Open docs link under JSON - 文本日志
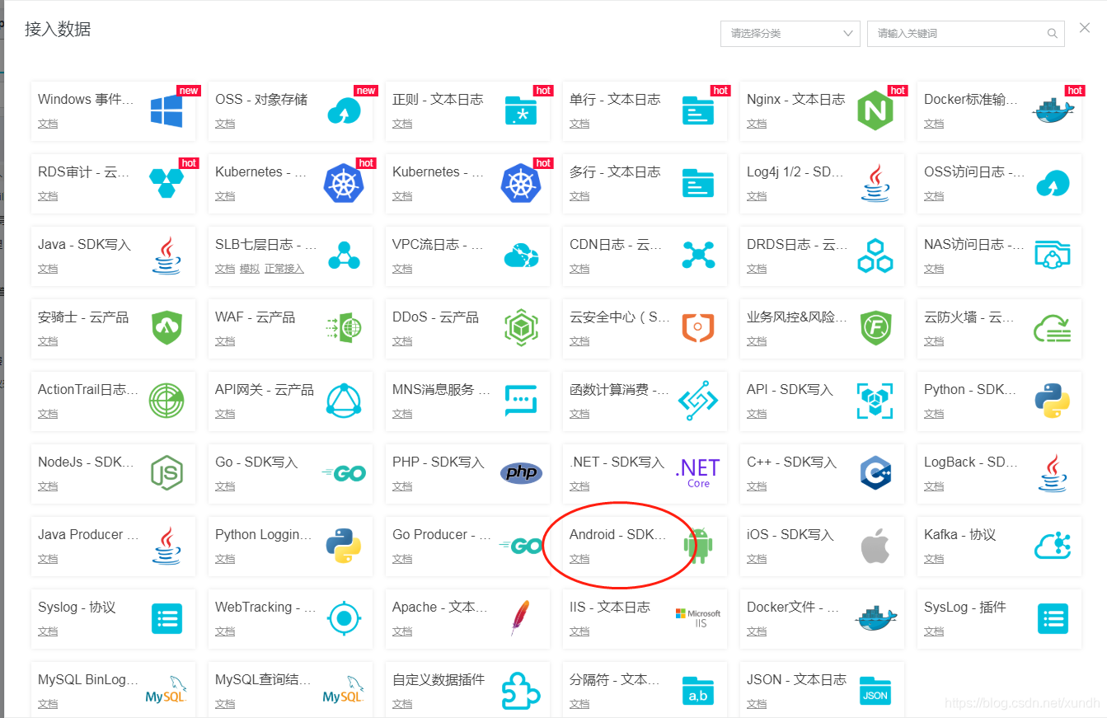Viewport: 1107px width, 718px height. point(757,704)
